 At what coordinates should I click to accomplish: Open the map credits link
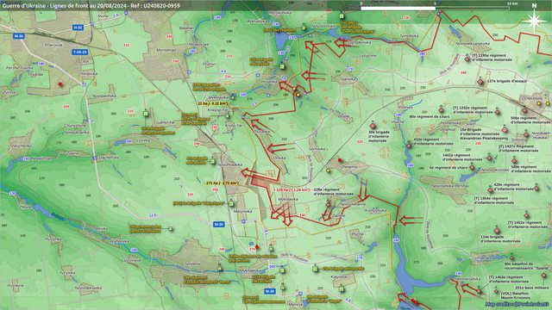tap(517, 304)
